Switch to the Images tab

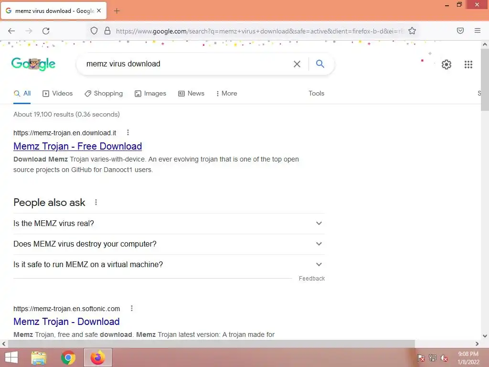(x=150, y=93)
